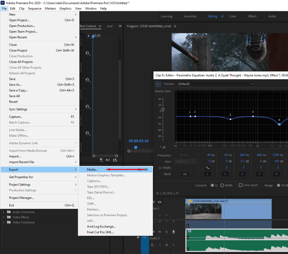Click the Master Gain slider knob
The image size is (288, 254).
point(163,110)
